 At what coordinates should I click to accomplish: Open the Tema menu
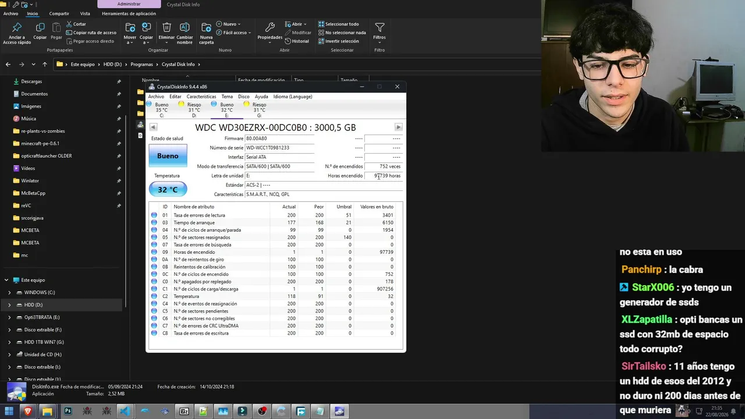(227, 97)
